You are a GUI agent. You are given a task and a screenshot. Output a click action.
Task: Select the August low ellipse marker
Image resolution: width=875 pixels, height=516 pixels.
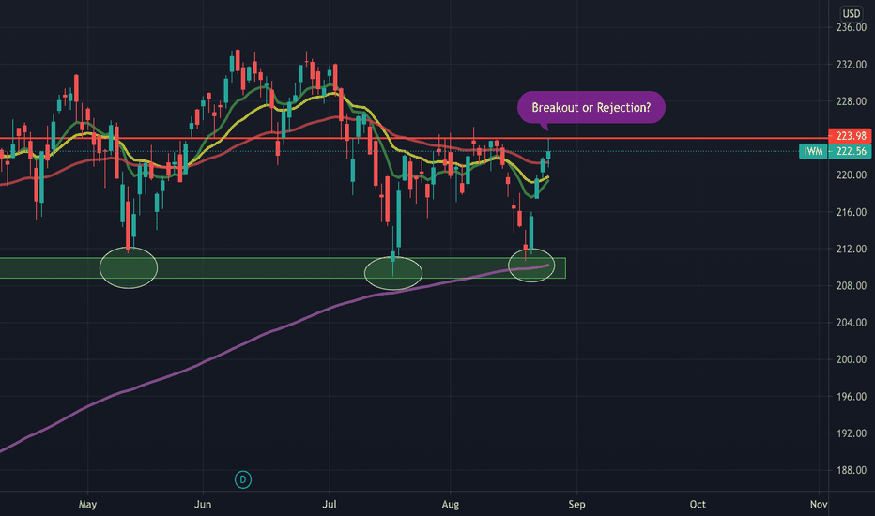pyautogui.click(x=531, y=265)
